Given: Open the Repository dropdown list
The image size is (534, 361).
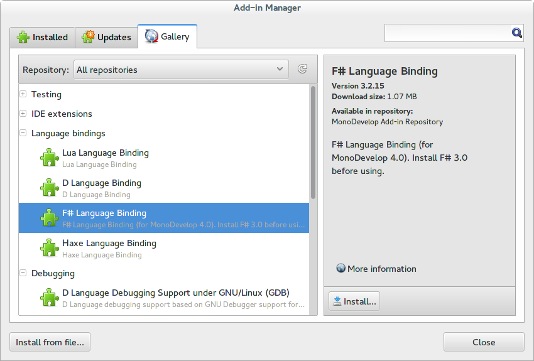Looking at the screenshot, I should click(181, 70).
